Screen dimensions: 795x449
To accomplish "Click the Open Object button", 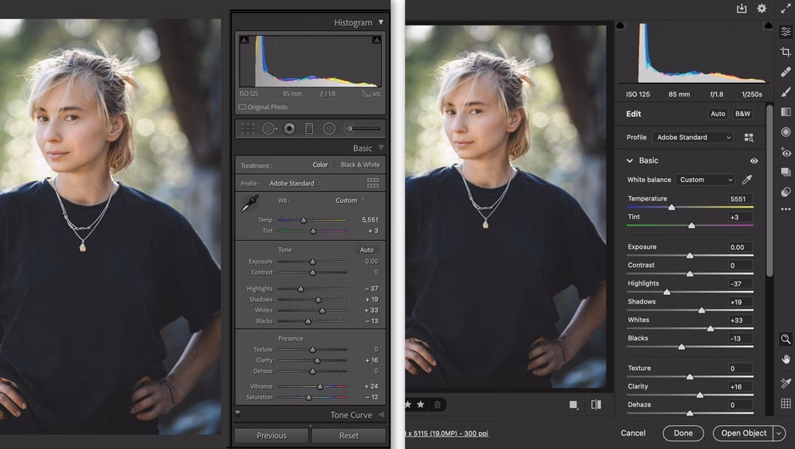I will (742, 433).
